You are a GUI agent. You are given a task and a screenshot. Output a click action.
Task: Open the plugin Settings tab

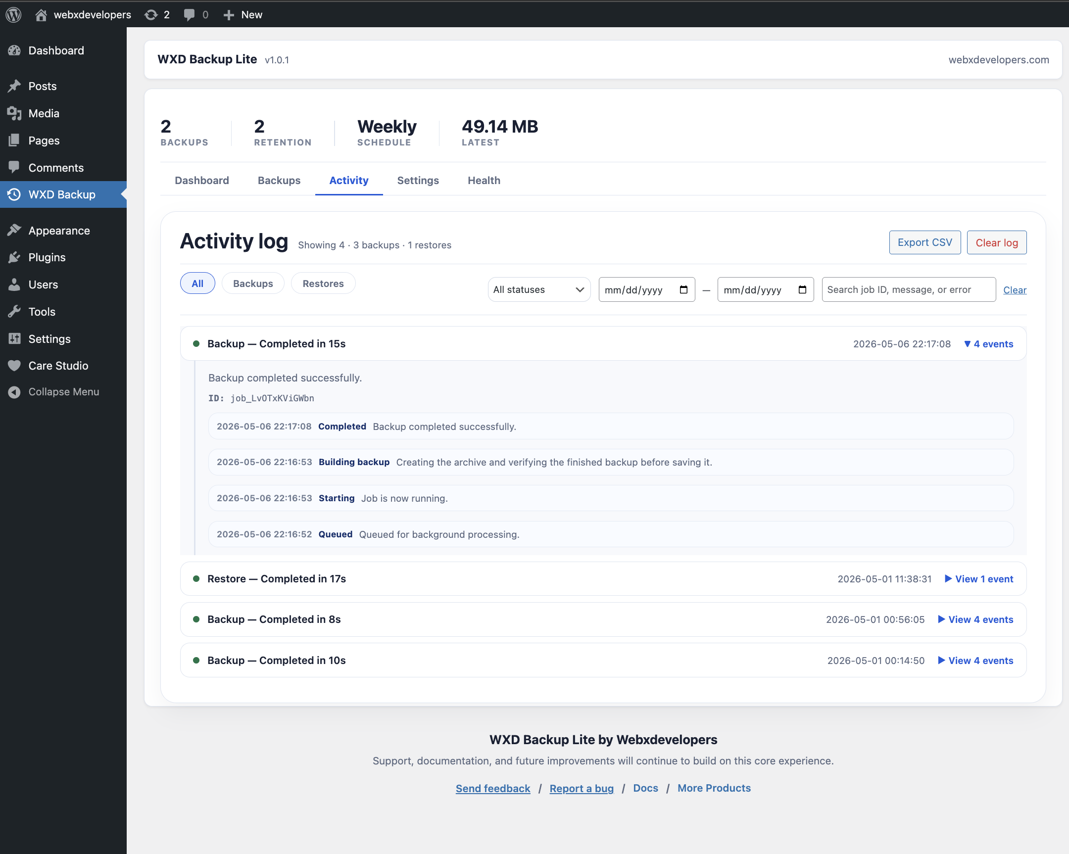coord(418,181)
